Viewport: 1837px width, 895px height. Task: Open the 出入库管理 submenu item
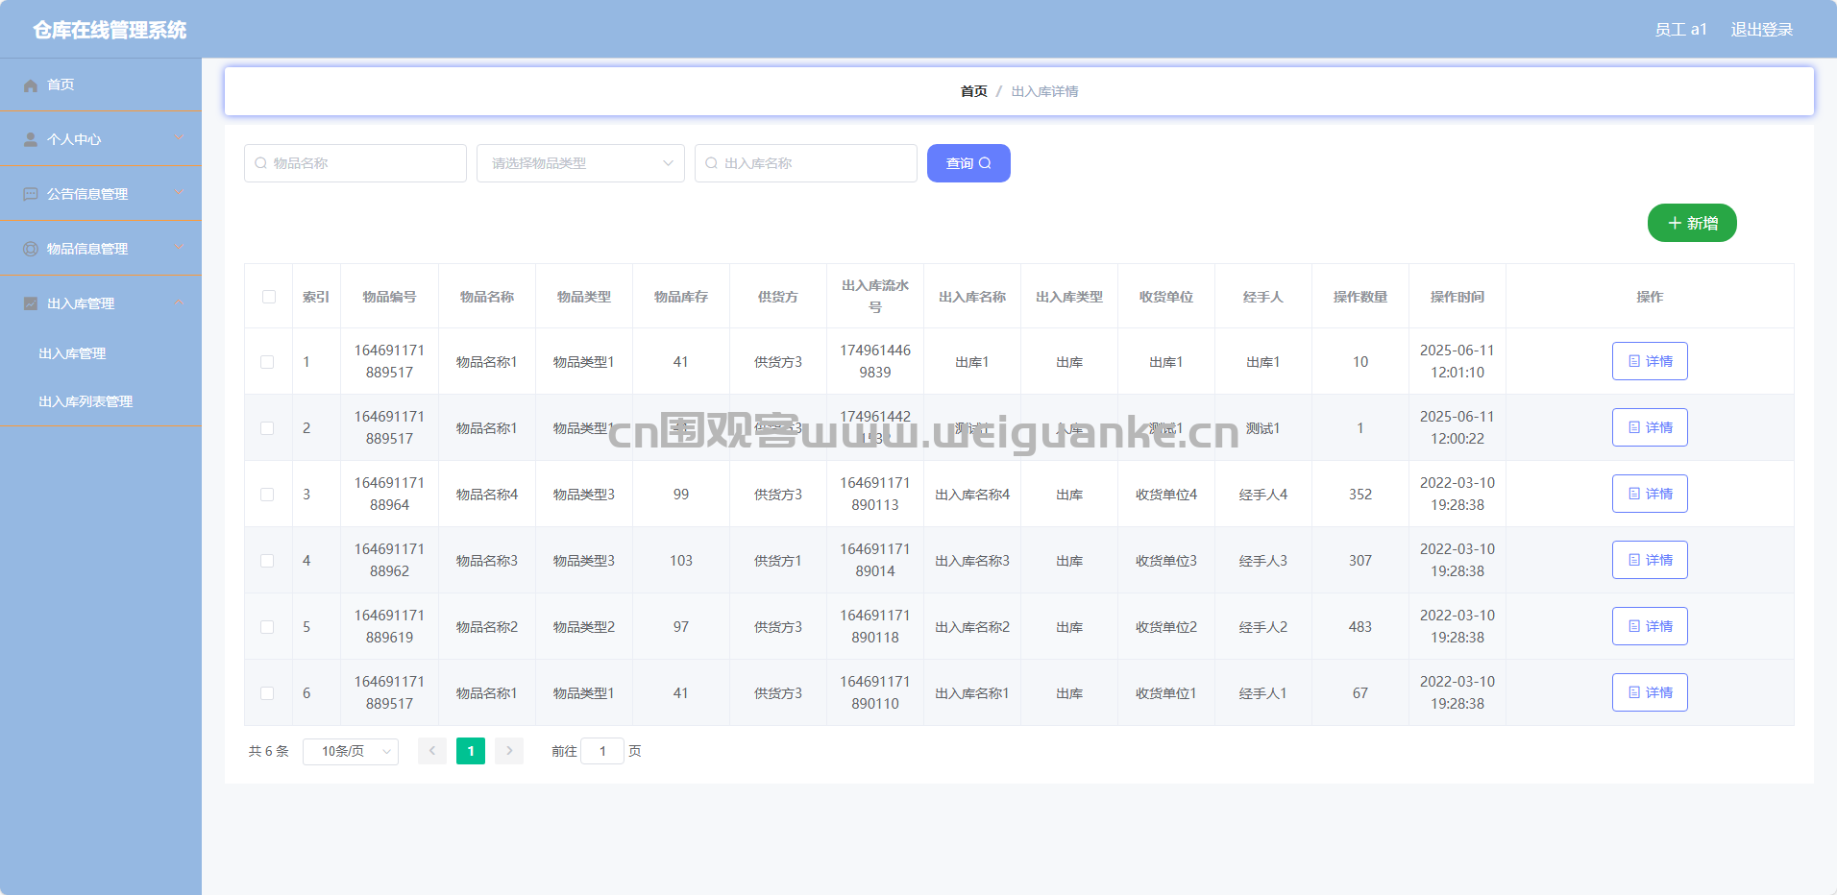[72, 353]
